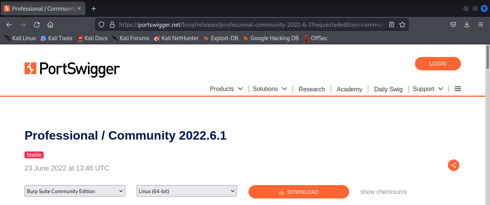The height and width of the screenshot is (205, 490).
Task: Click the PortSwigger logo
Action: pos(72,69)
